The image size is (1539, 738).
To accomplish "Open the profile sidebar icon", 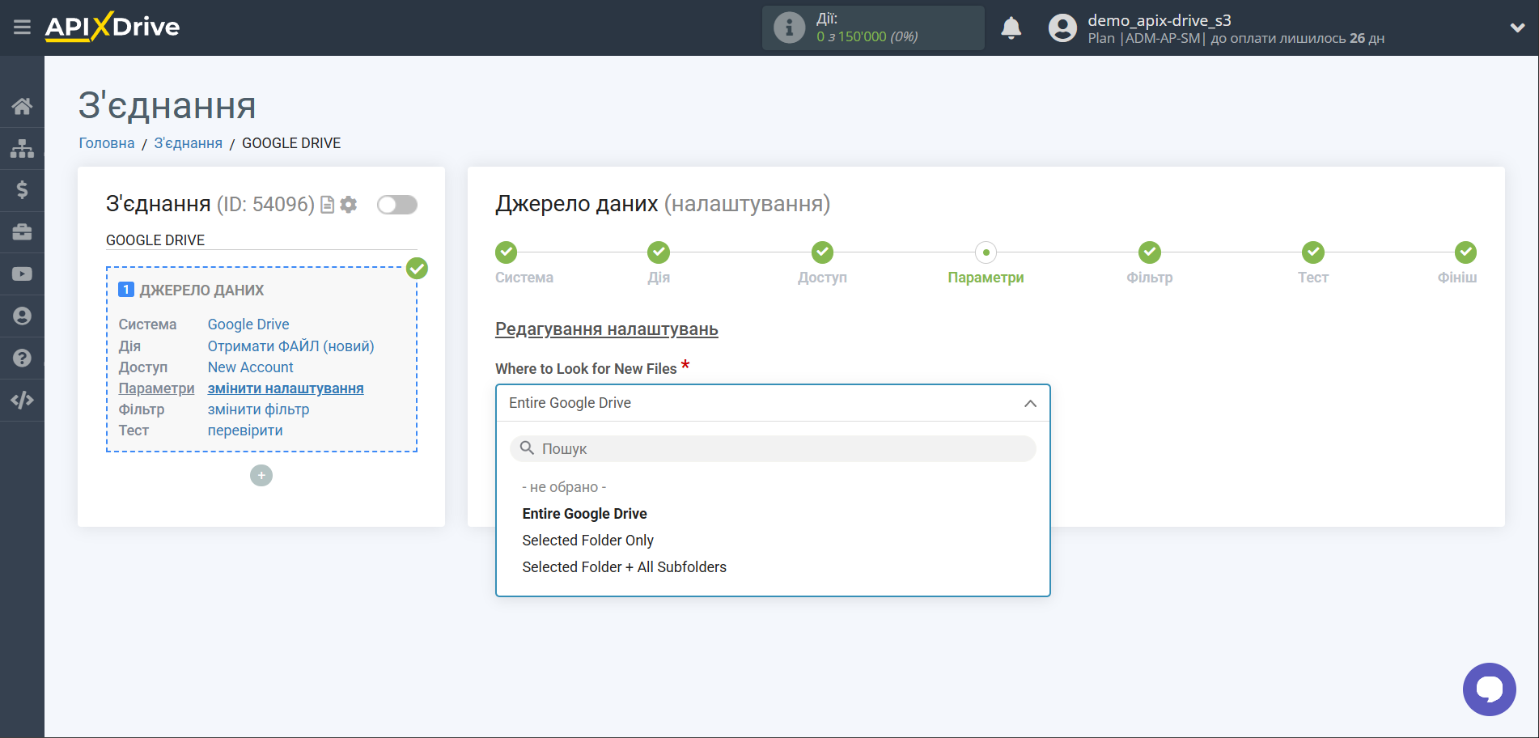I will (x=22, y=316).
